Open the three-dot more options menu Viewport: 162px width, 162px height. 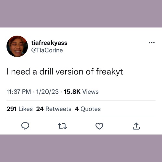point(152,42)
